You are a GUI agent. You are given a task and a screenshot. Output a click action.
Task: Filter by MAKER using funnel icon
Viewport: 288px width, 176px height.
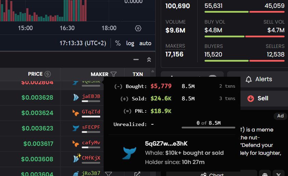point(114,74)
